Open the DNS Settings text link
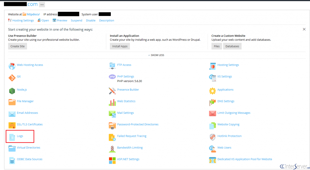The height and width of the screenshot is (170, 310). point(226,101)
